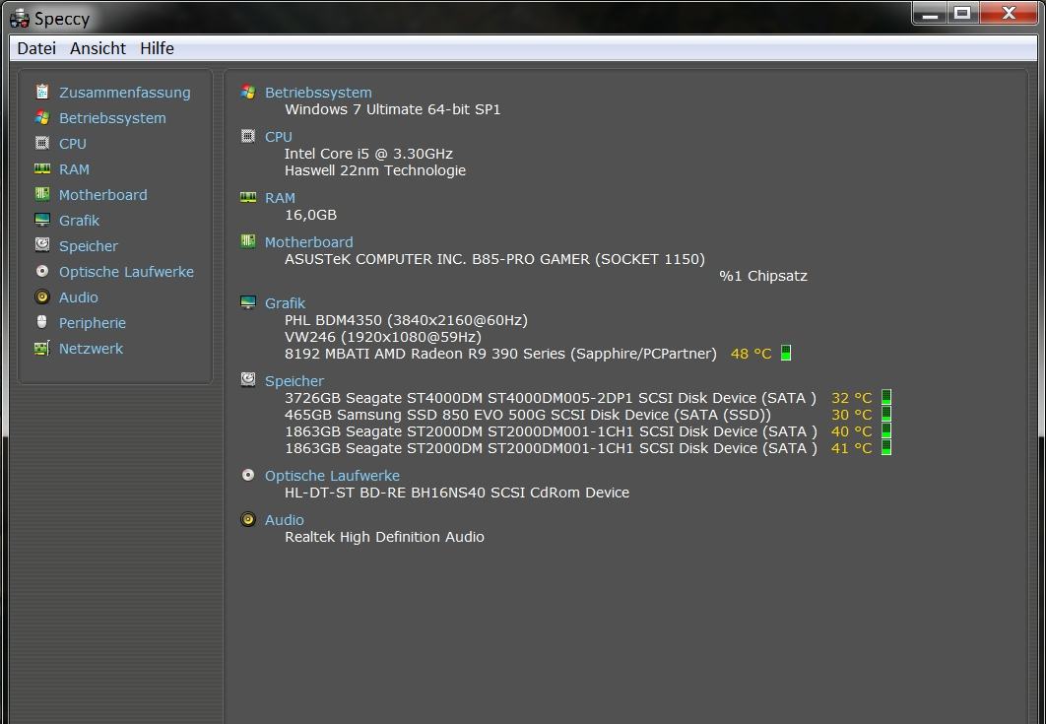The image size is (1046, 724).
Task: Click the memory icon beside RAM heading
Action: pos(248,198)
